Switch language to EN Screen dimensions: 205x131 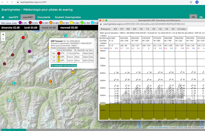(201, 17)
